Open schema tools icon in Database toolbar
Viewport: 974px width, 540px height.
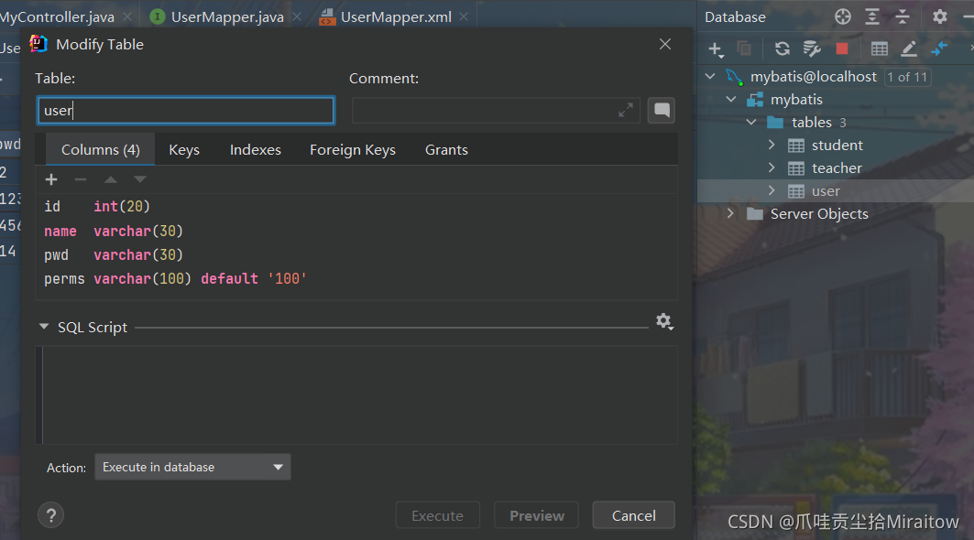tap(812, 49)
